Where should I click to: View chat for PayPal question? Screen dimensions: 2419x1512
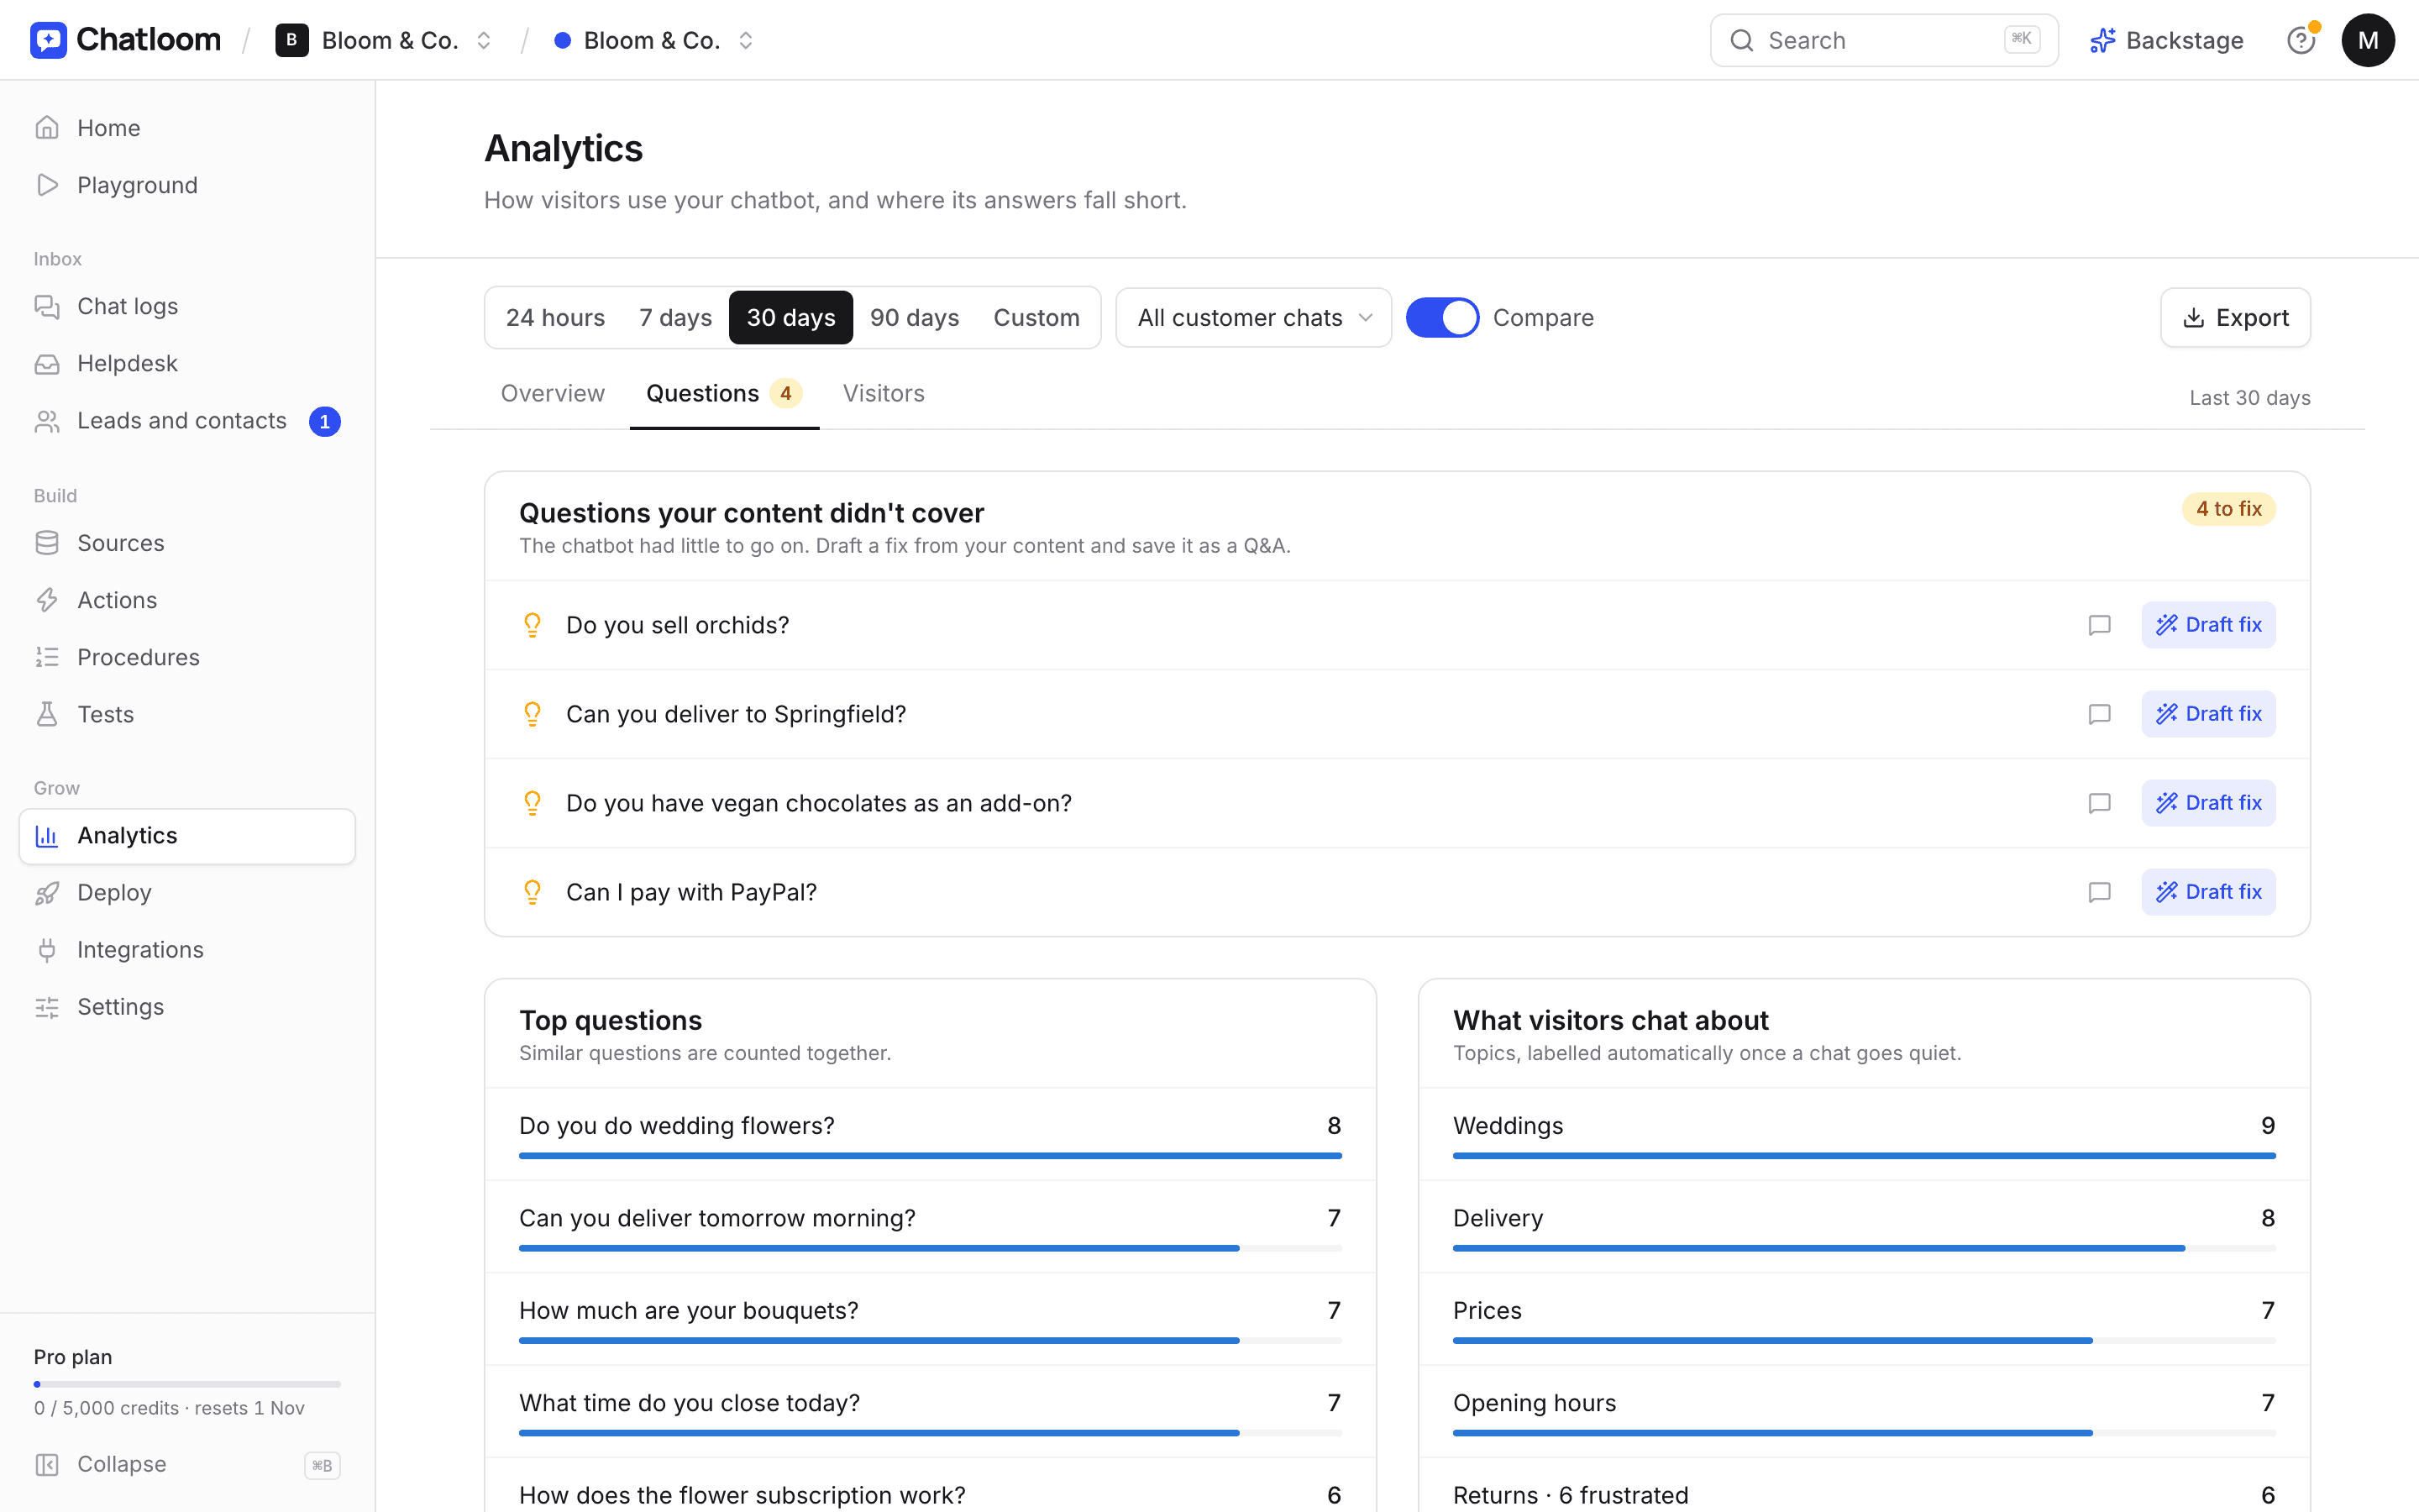2099,892
